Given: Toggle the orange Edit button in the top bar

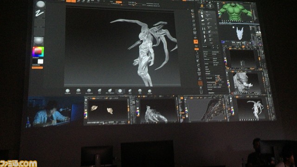Looking at the screenshot, I should click(x=69, y=1).
